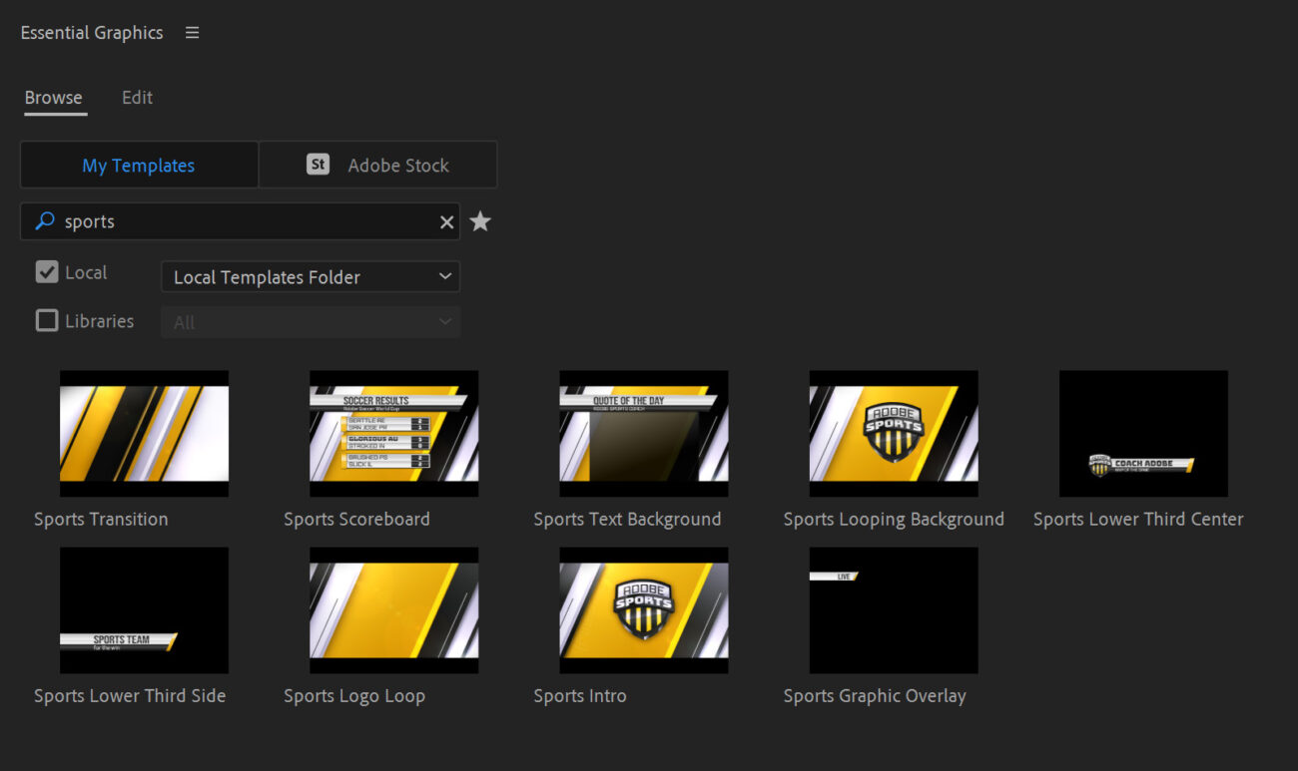The width and height of the screenshot is (1298, 771).
Task: Click the My Templates button
Action: pos(139,164)
